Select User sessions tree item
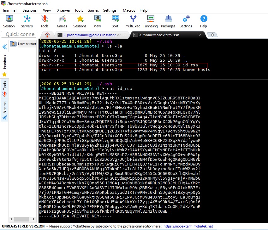This screenshot has width=268, height=230. click(23, 44)
